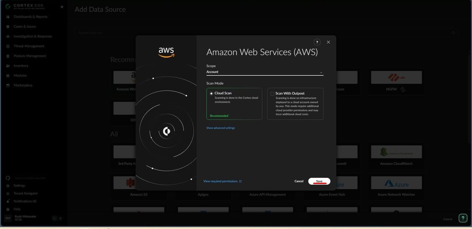
Task: Open the Scope Account dropdown
Action: click(x=265, y=72)
